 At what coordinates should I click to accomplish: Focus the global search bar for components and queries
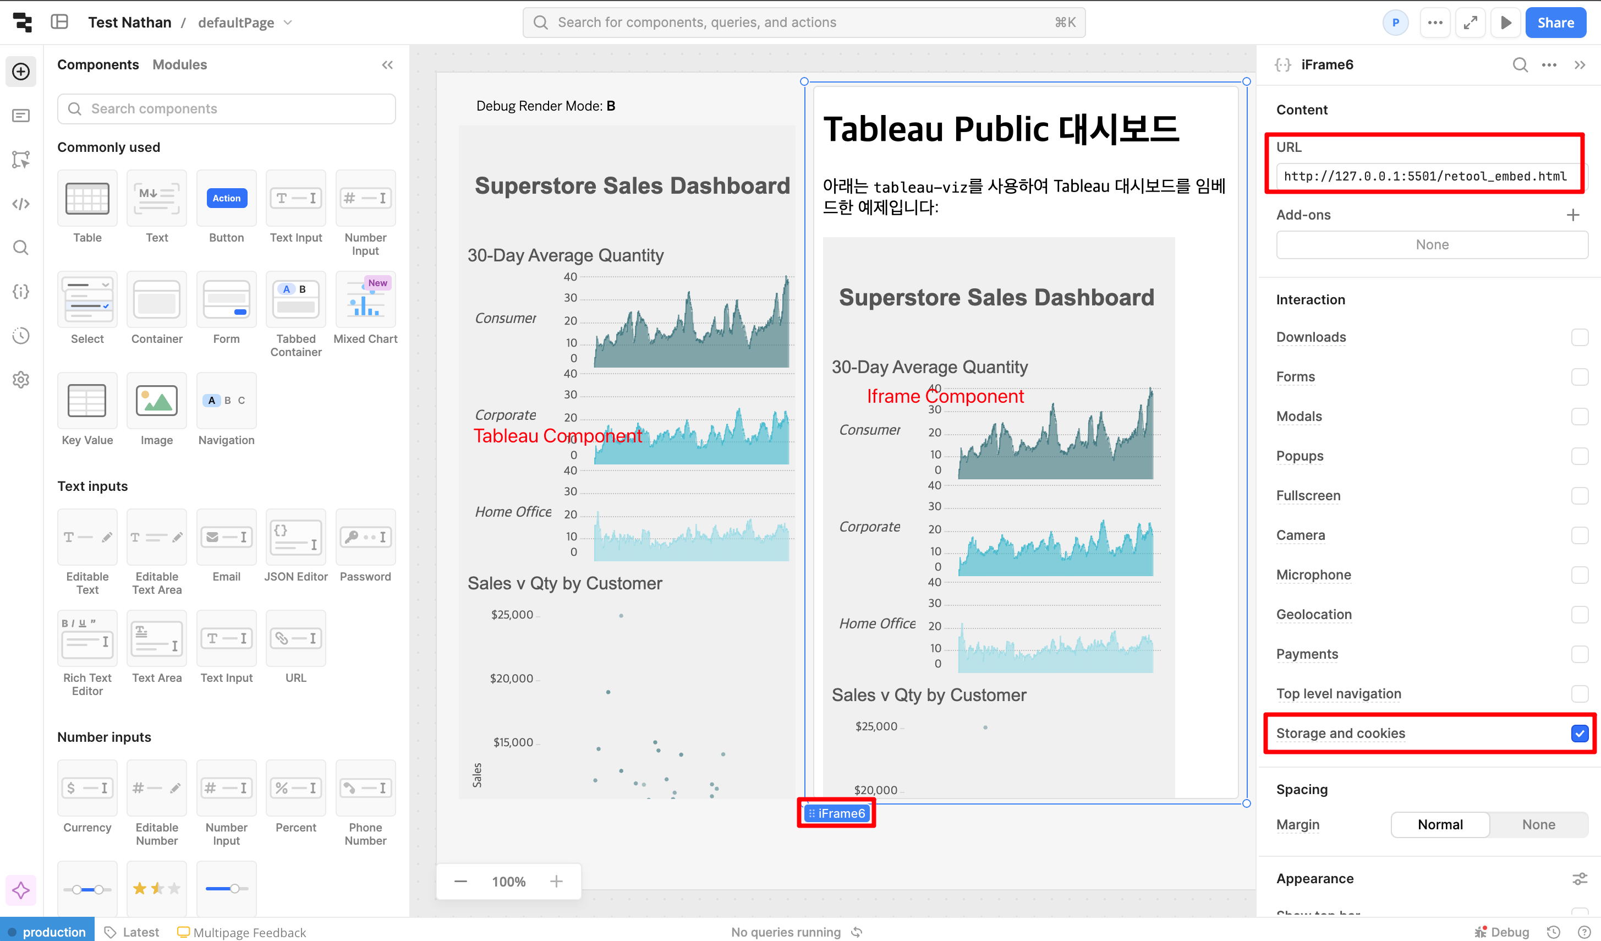coord(804,23)
